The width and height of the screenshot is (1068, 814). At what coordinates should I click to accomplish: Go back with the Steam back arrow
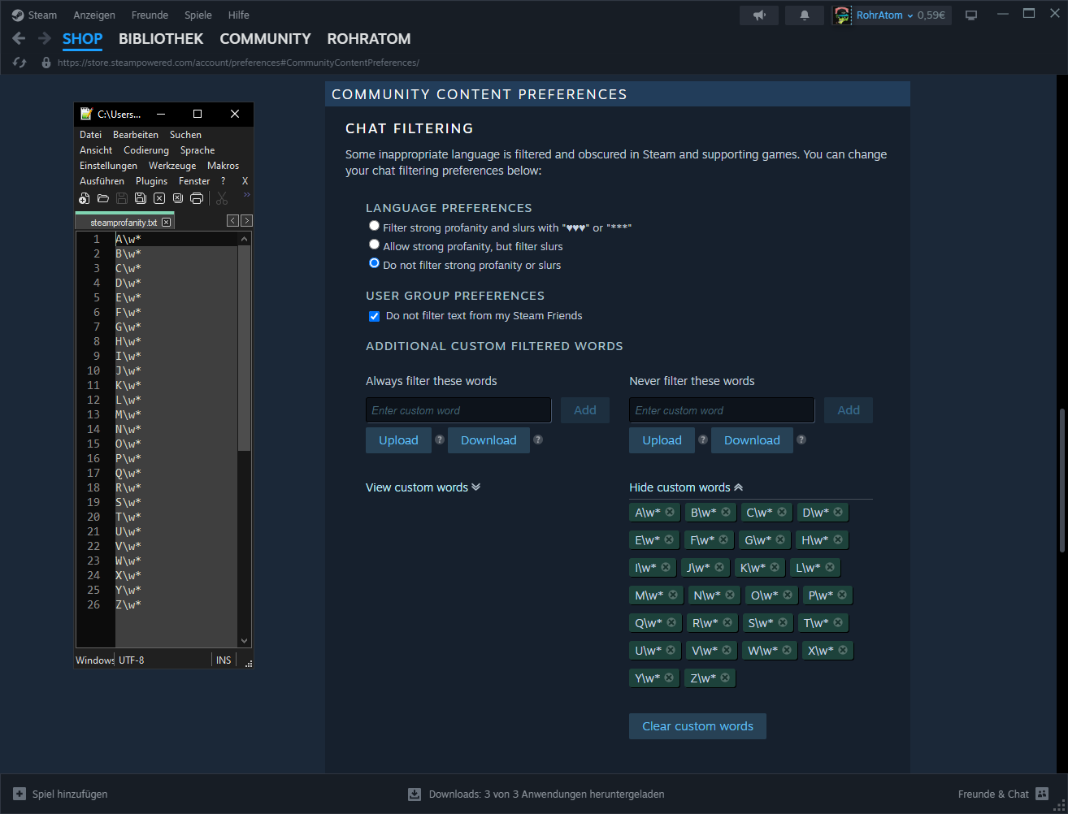[x=19, y=38]
